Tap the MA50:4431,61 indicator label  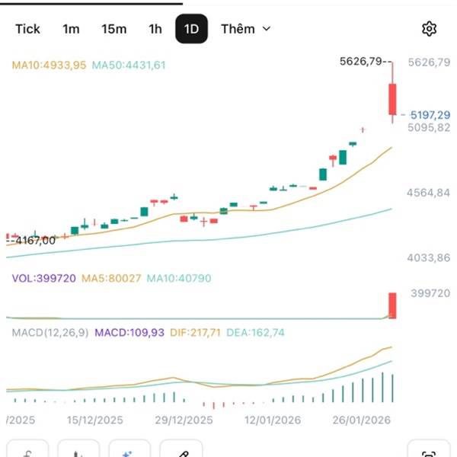[x=129, y=66]
